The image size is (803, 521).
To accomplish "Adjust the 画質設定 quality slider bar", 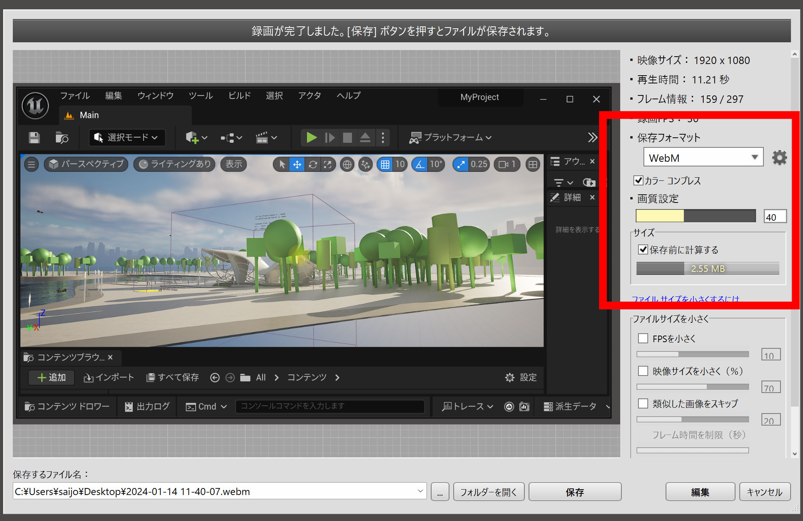I will coord(695,216).
